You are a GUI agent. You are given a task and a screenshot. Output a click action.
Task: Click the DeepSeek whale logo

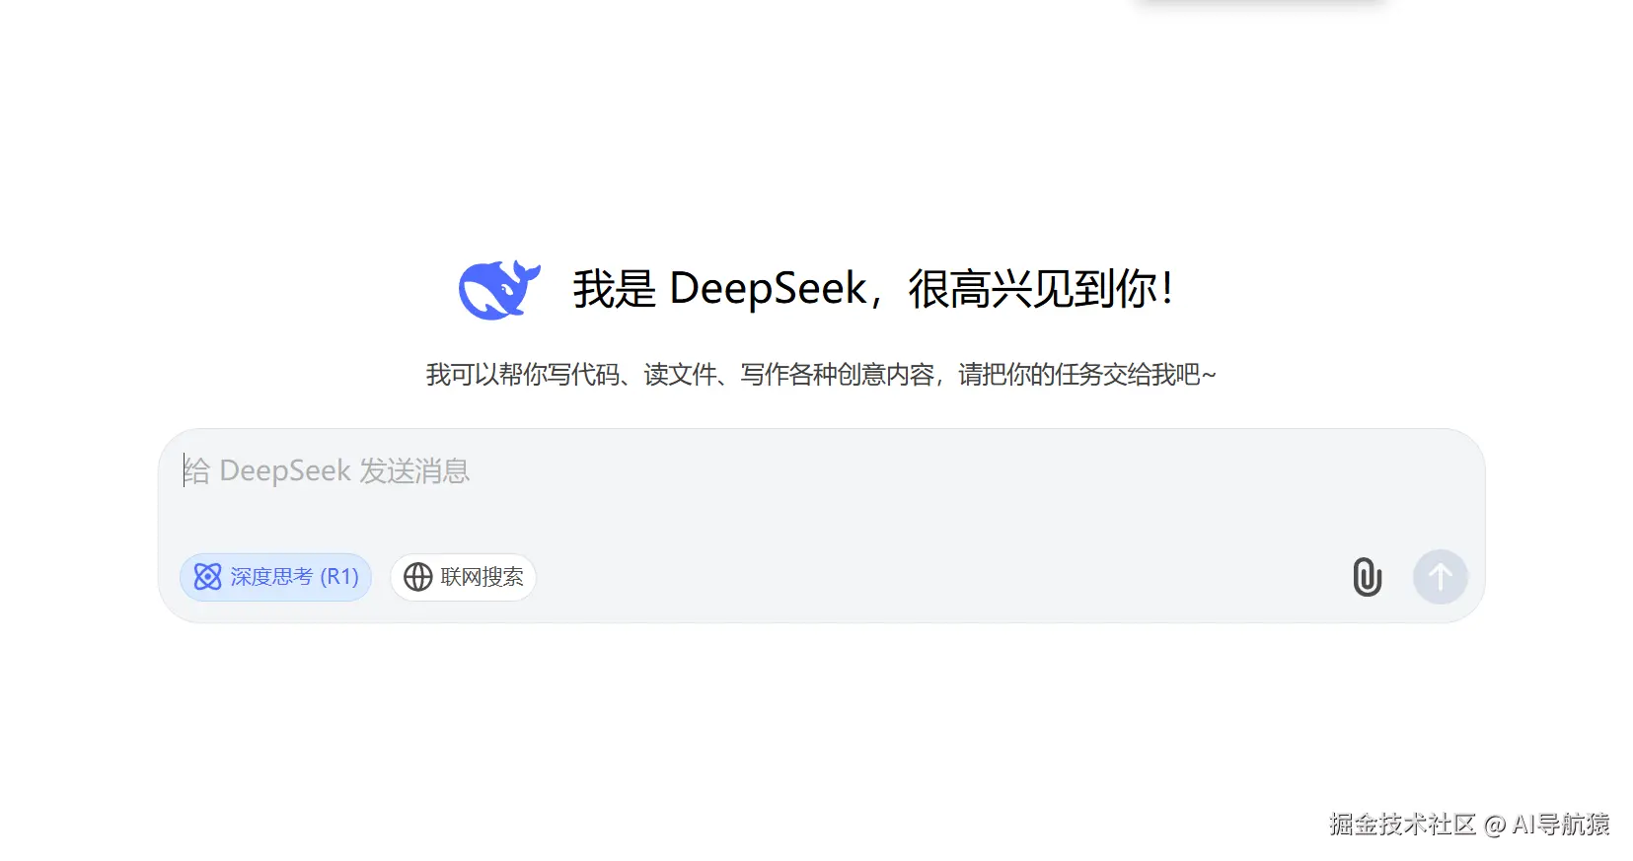(499, 290)
